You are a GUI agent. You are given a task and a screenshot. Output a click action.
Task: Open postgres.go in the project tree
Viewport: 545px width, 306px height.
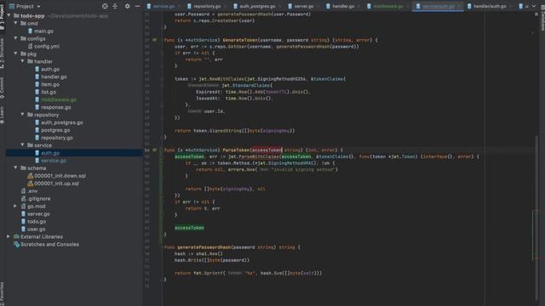[55, 130]
